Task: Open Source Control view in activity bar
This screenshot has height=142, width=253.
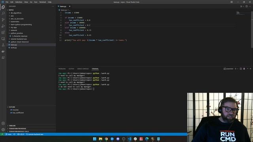Action: tap(3, 20)
